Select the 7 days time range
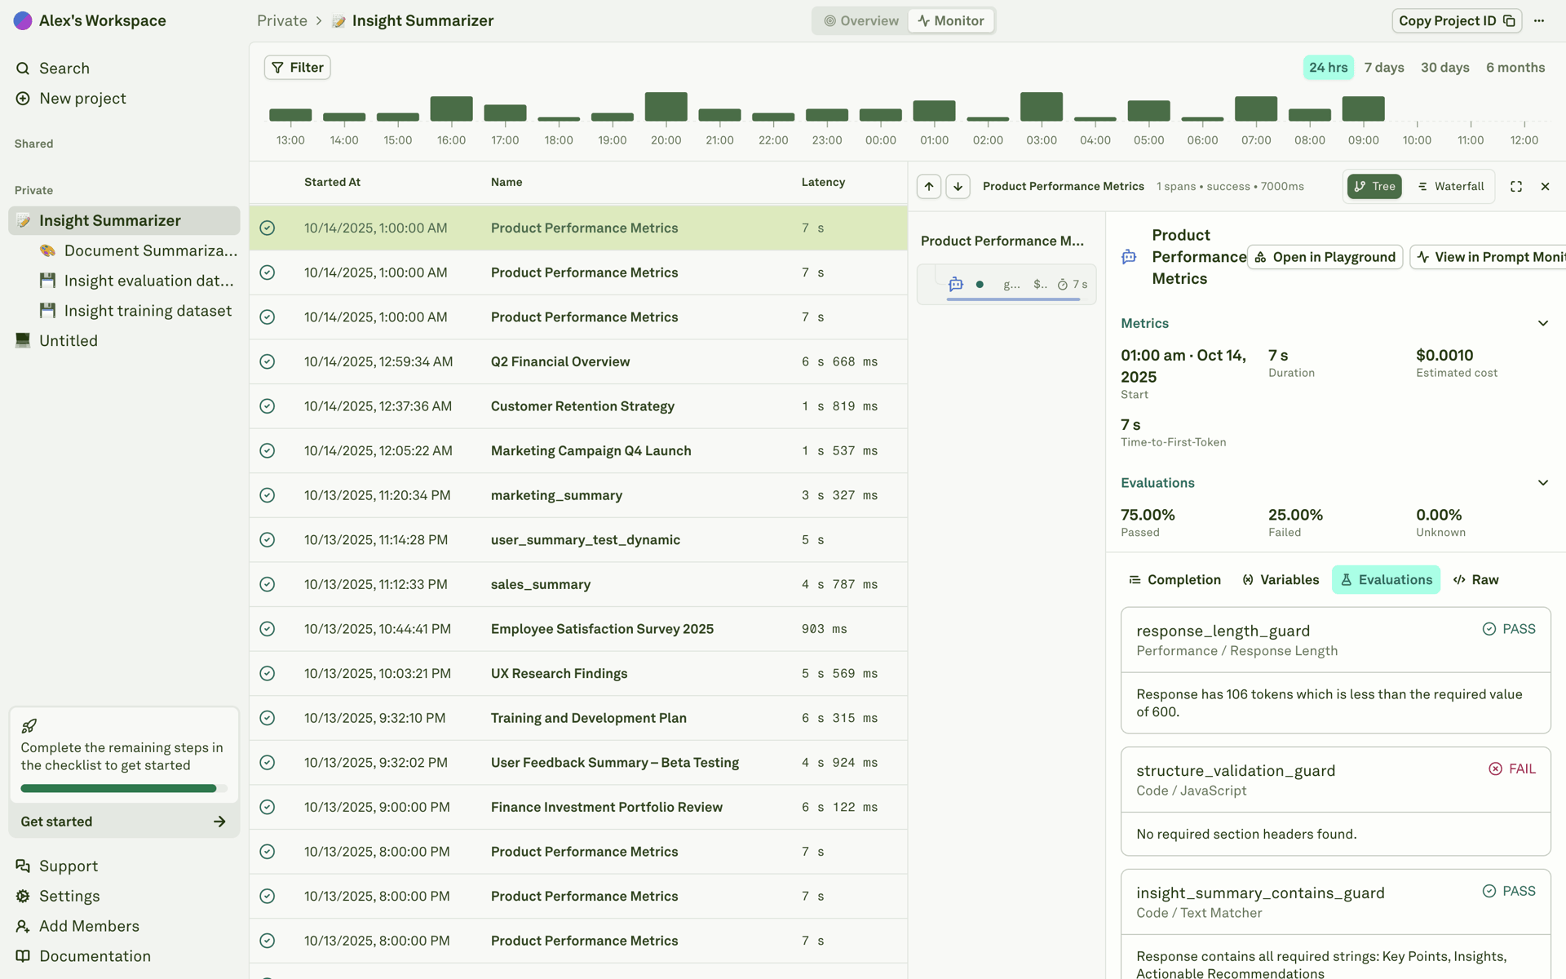Image resolution: width=1566 pixels, height=979 pixels. pyautogui.click(x=1384, y=67)
